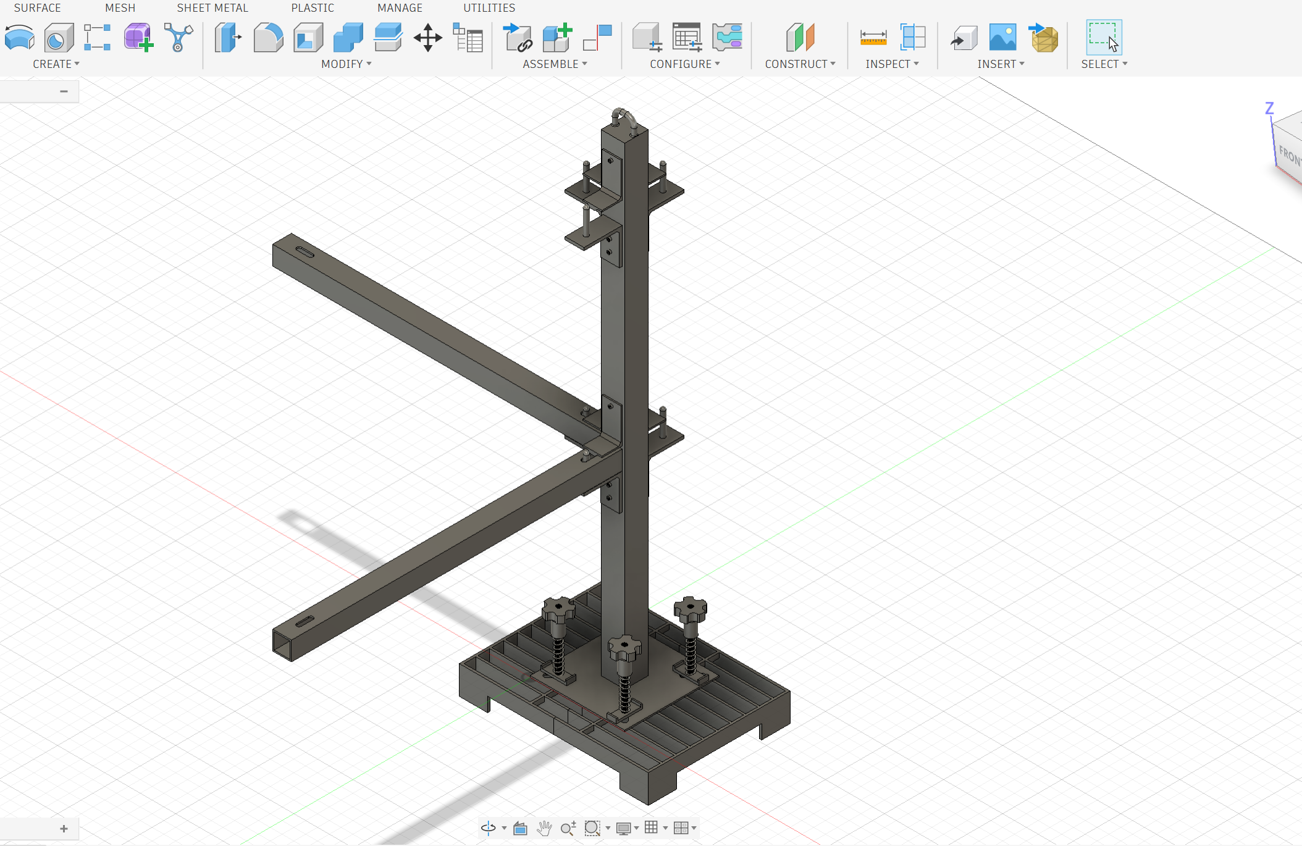Select the Joint tool

pyautogui.click(x=597, y=38)
